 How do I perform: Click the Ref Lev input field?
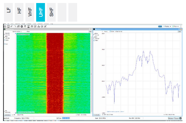click(x=66, y=118)
